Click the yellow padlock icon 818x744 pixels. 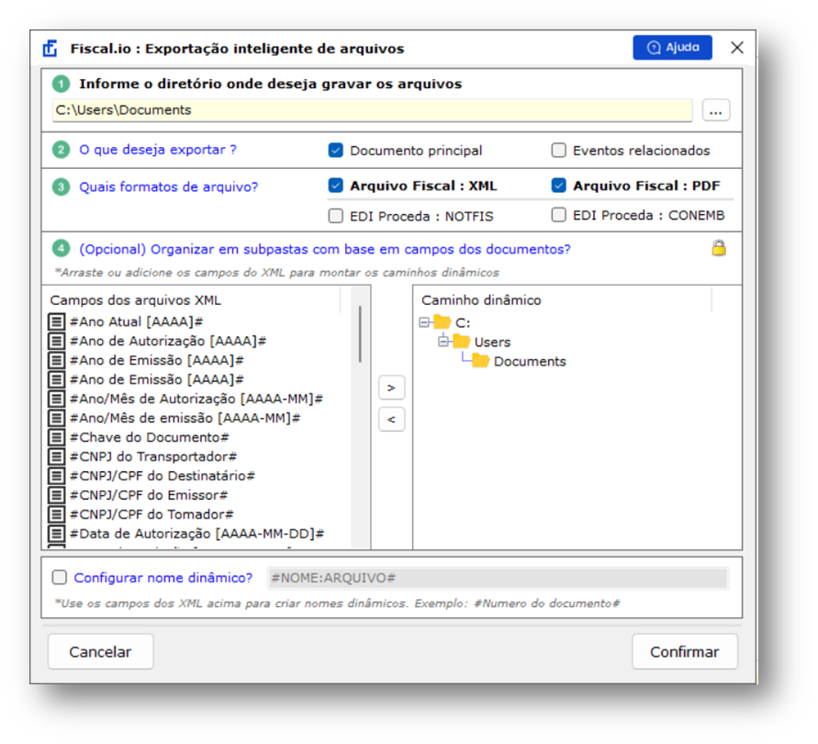click(x=719, y=248)
